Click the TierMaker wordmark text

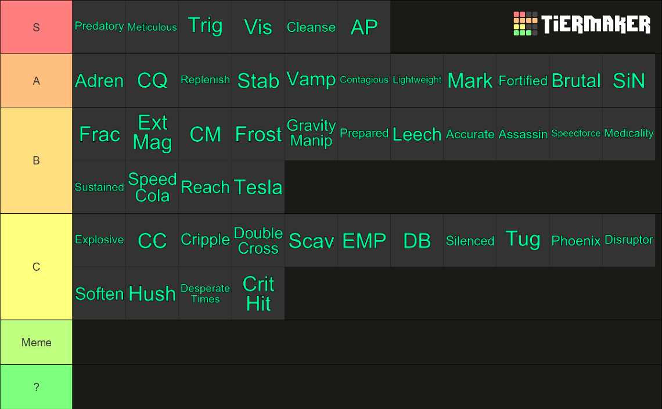[596, 24]
